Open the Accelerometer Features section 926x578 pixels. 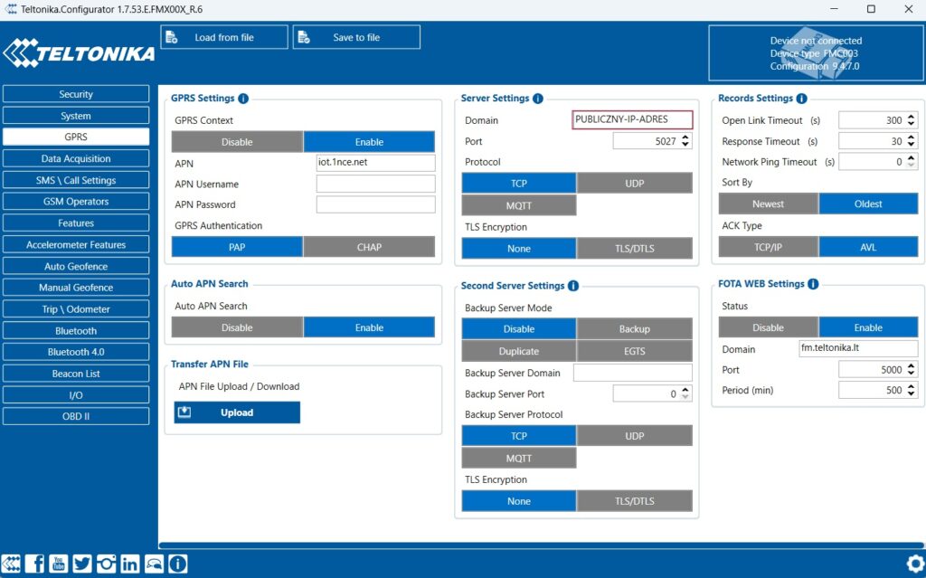point(76,244)
